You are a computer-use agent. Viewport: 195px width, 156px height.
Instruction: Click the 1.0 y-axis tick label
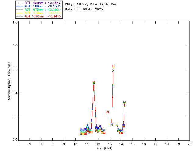click(15, 22)
